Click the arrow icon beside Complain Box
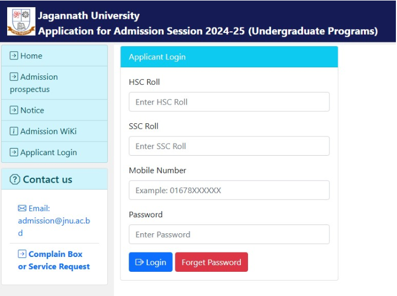The height and width of the screenshot is (296, 397). [22, 254]
